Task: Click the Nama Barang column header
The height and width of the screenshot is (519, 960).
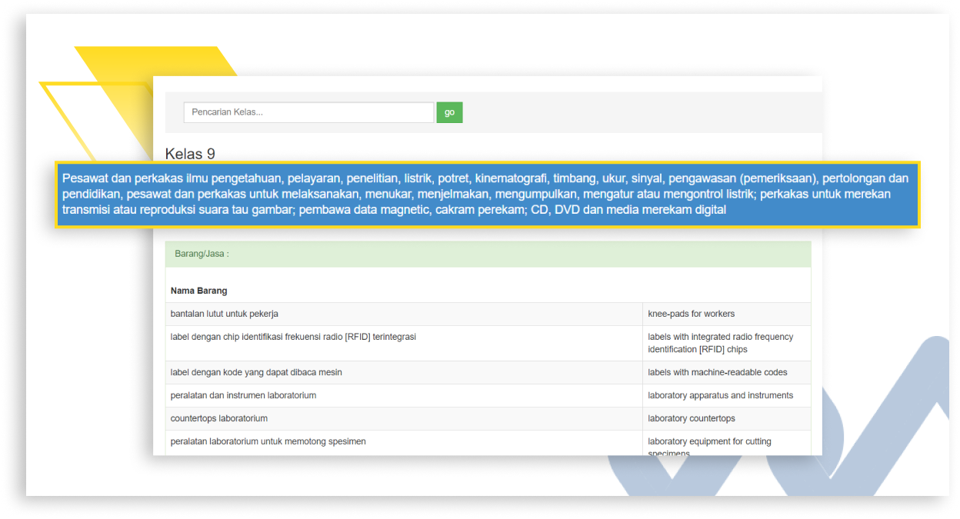Action: [198, 291]
